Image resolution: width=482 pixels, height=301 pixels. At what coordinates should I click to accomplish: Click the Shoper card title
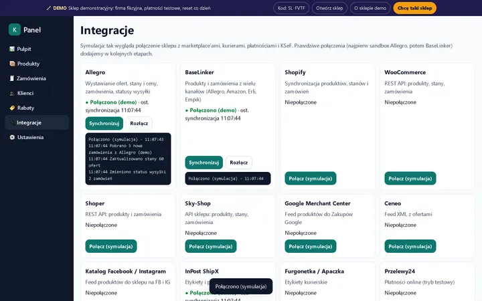tap(95, 203)
